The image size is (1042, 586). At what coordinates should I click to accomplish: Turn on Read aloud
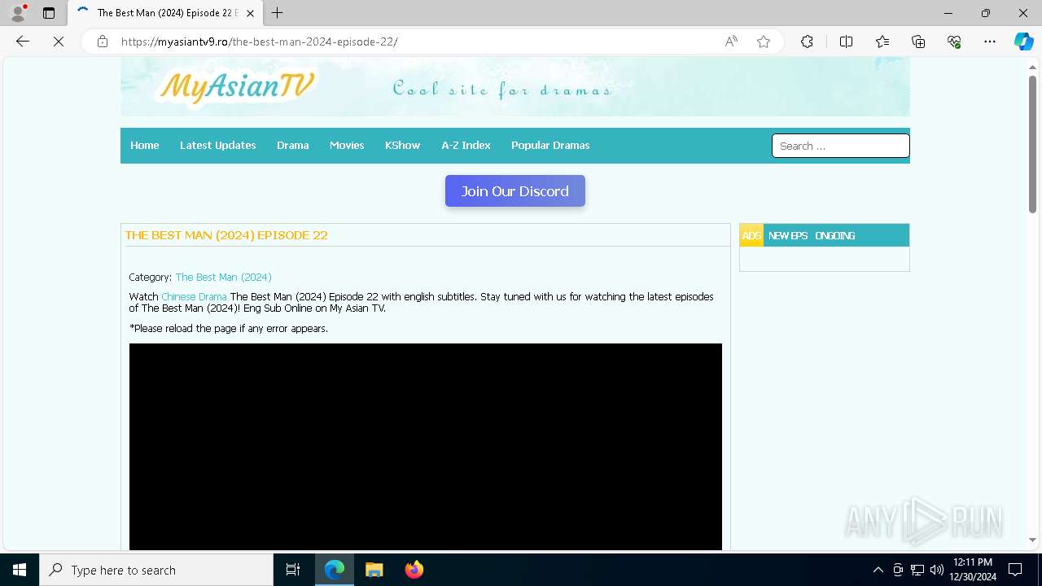[x=731, y=42]
